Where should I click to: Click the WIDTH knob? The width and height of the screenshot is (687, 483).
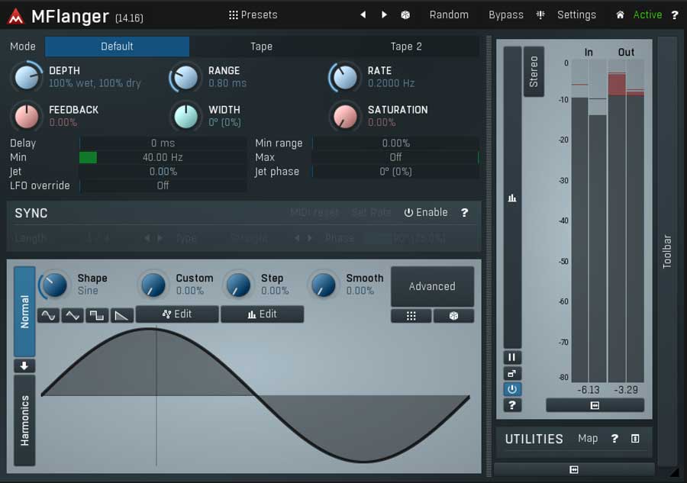[x=185, y=117]
